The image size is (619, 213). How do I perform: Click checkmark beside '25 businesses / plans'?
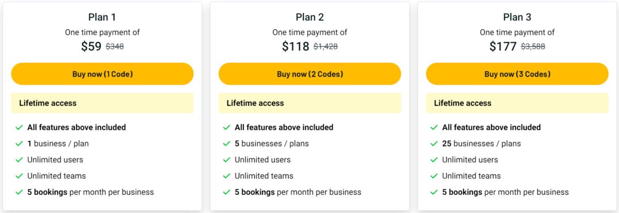coord(434,143)
